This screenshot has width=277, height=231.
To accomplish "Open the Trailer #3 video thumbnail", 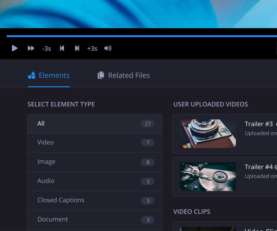I will [x=208, y=133].
